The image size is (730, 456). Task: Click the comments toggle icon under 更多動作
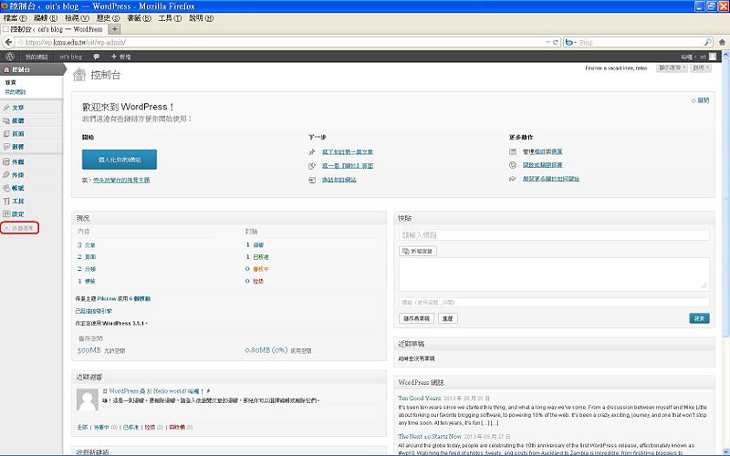[x=513, y=165]
